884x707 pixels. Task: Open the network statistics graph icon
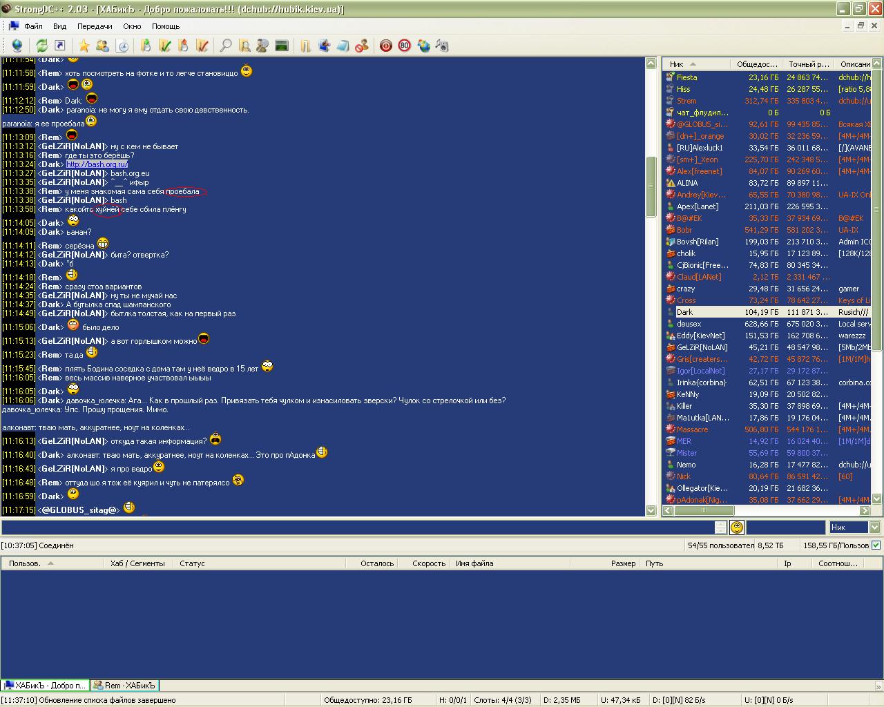[281, 46]
